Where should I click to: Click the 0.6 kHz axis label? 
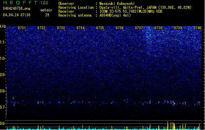pyautogui.click(x=3, y=123)
